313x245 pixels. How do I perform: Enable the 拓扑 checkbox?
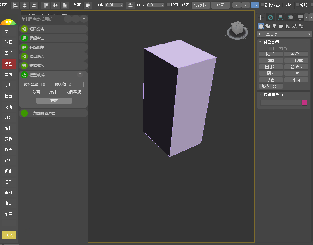46,92
